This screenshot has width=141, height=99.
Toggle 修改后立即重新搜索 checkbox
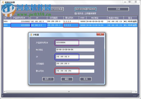coord(76,13)
